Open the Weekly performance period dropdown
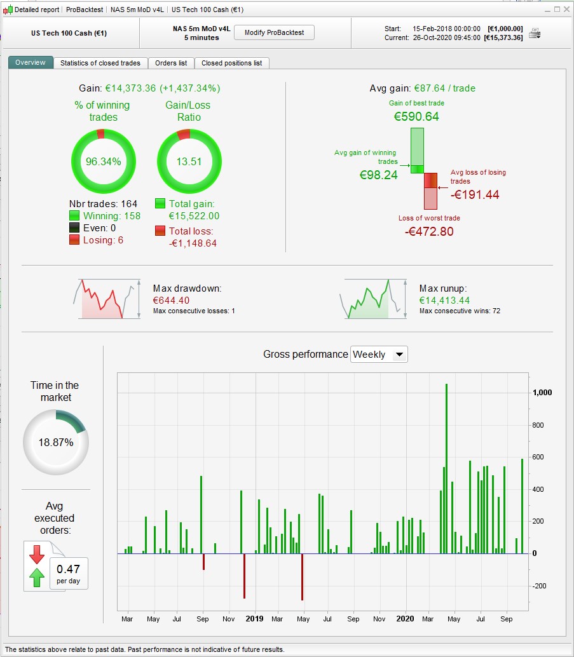The width and height of the screenshot is (574, 657). point(379,354)
